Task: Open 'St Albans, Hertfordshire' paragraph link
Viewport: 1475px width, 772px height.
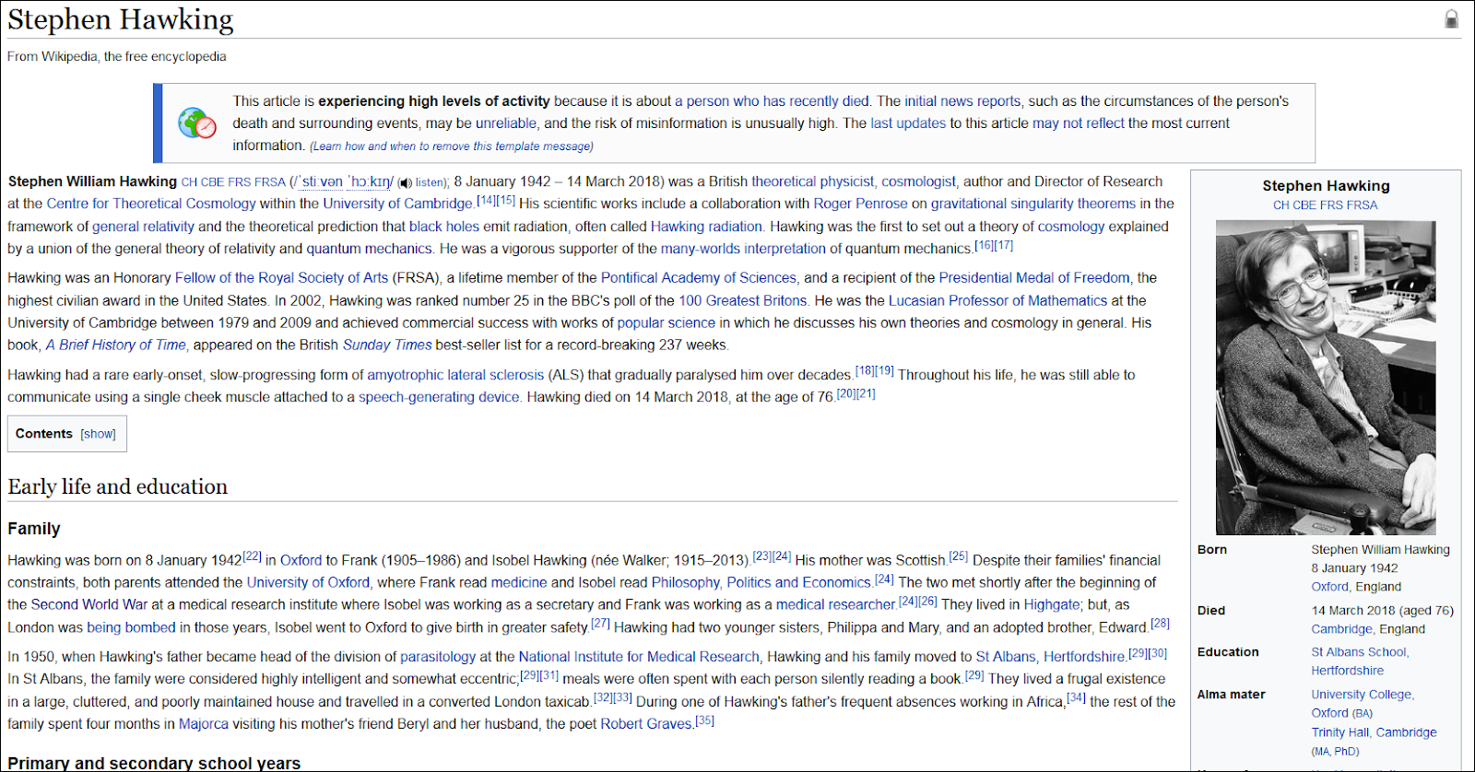Action: [x=1050, y=658]
